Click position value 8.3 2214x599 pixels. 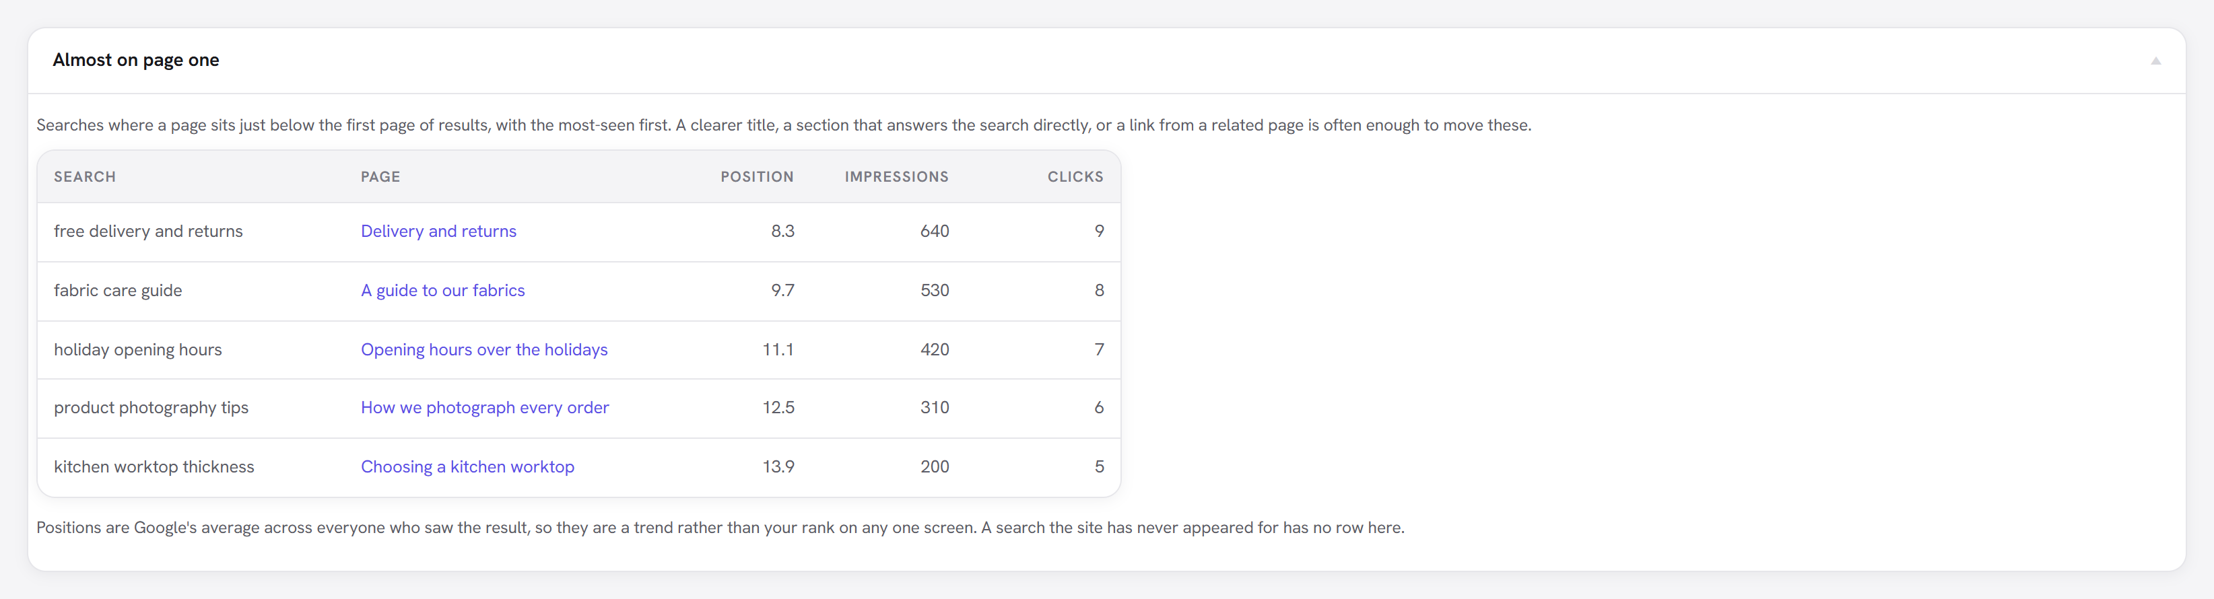pos(782,231)
